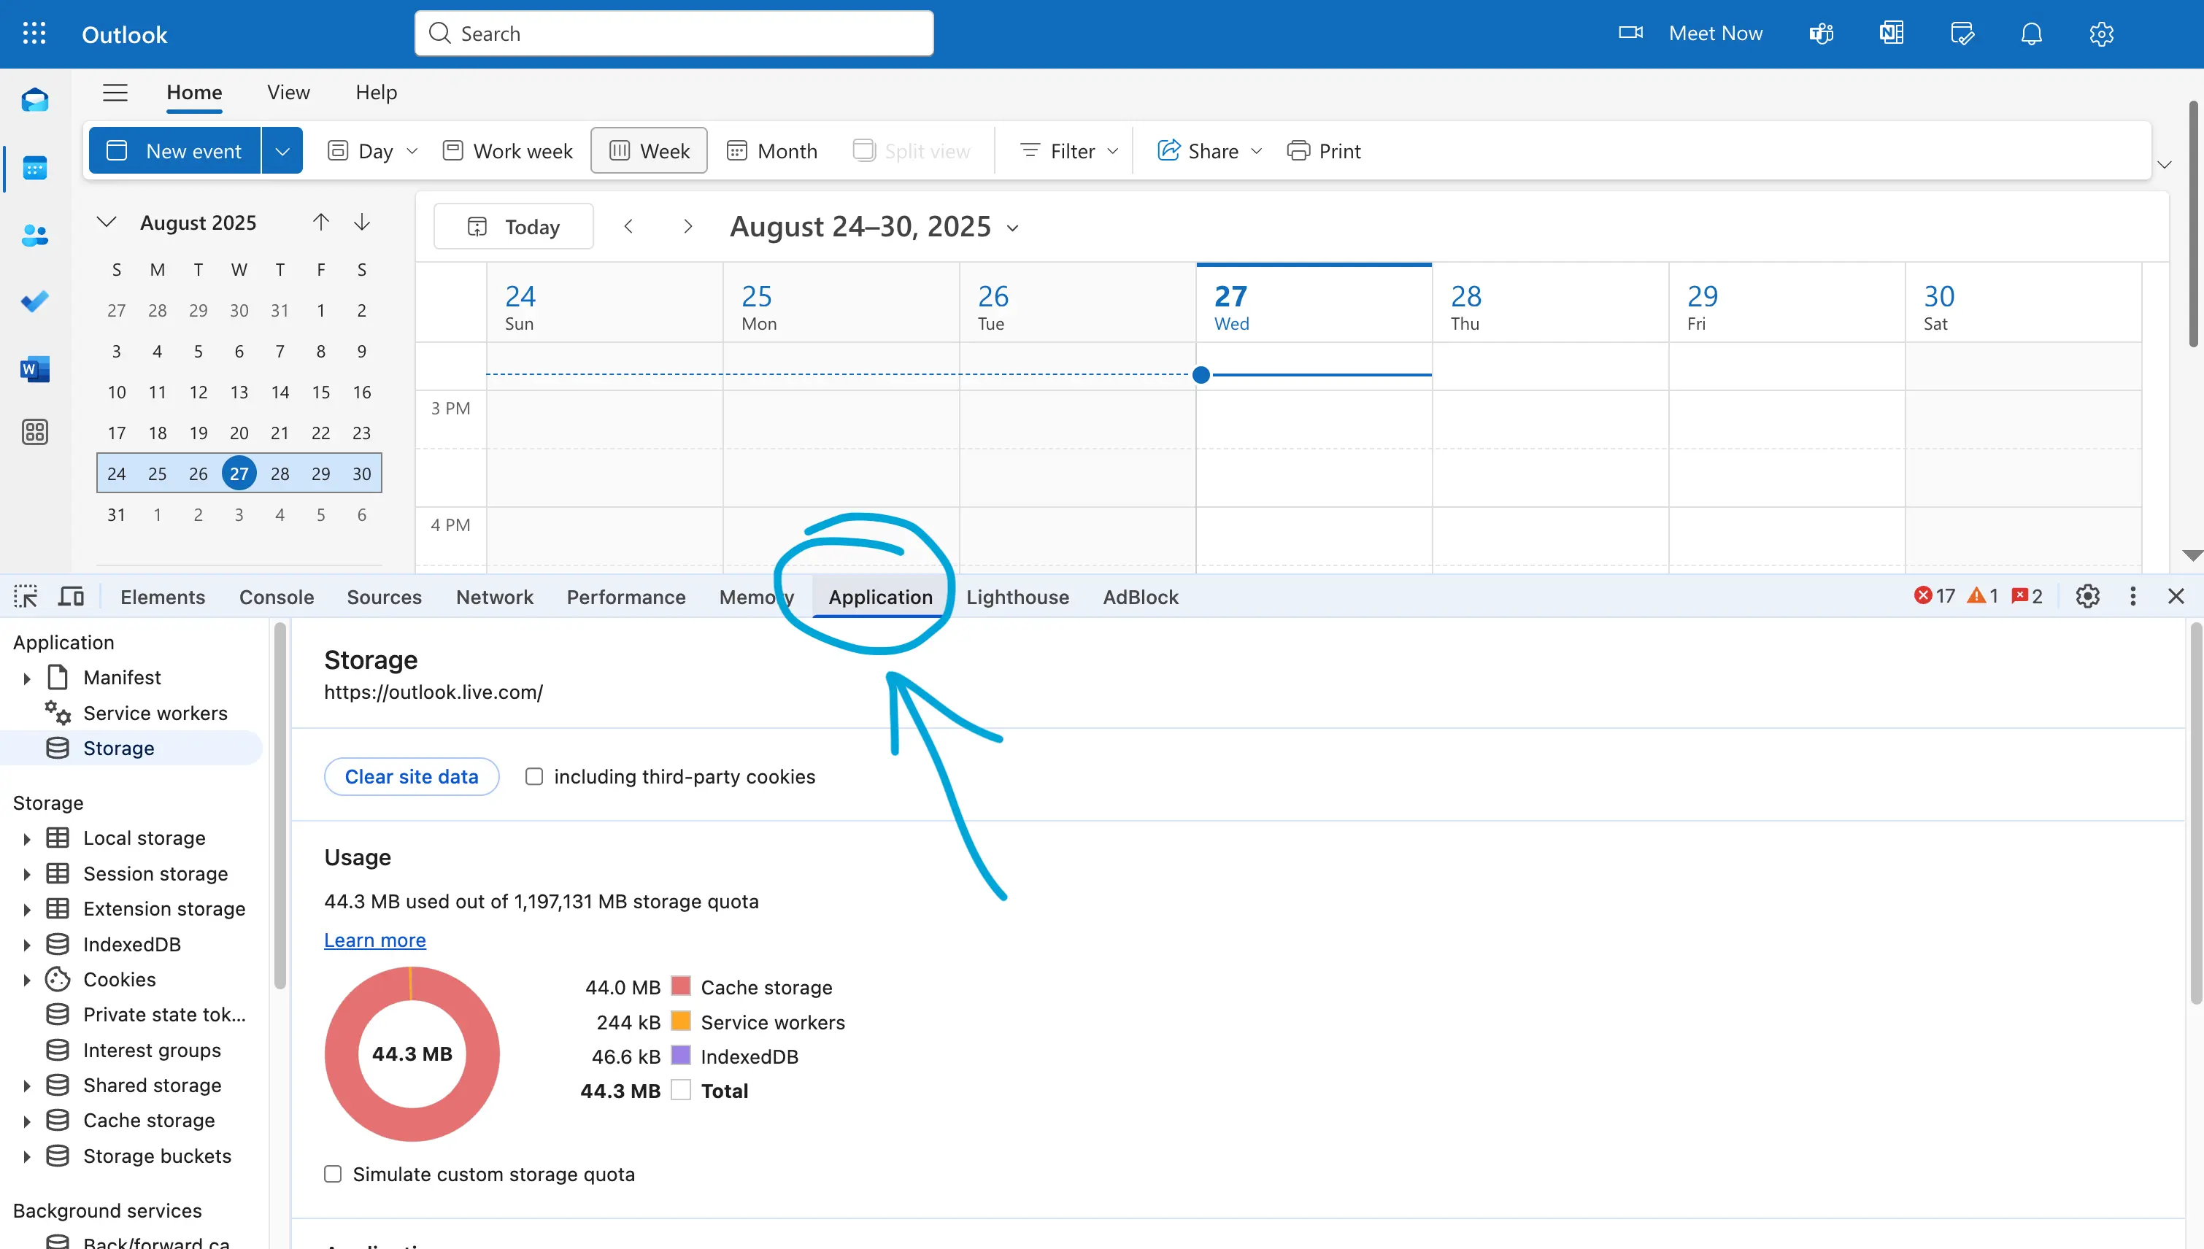Viewport: 2204px width, 1249px height.
Task: Click the IndexedDB purple swatch
Action: coord(681,1055)
